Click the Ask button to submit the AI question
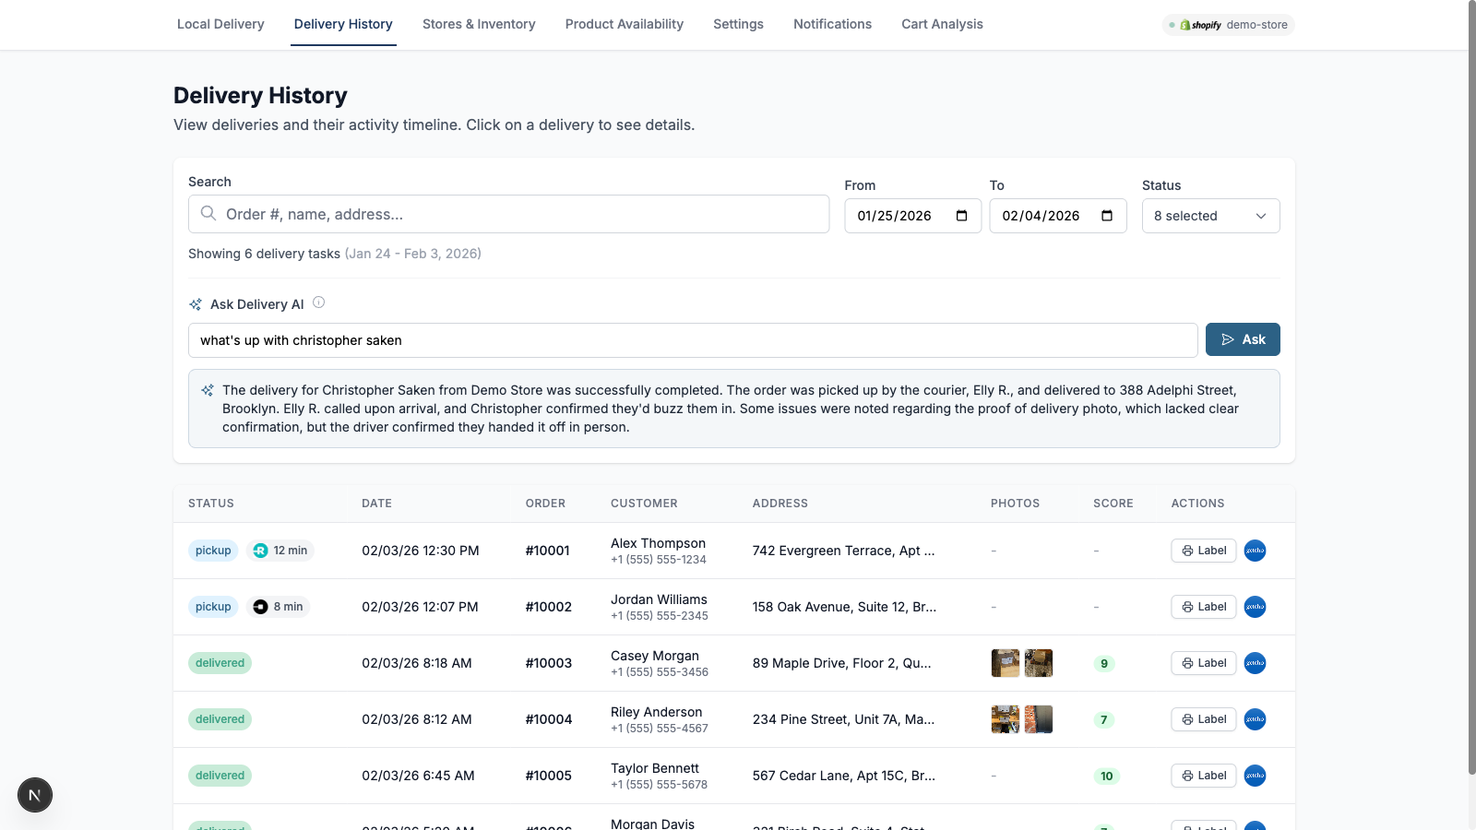This screenshot has height=830, width=1476. click(x=1242, y=339)
